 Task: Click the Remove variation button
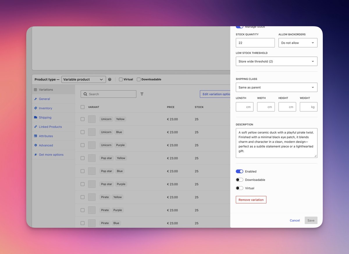click(251, 200)
